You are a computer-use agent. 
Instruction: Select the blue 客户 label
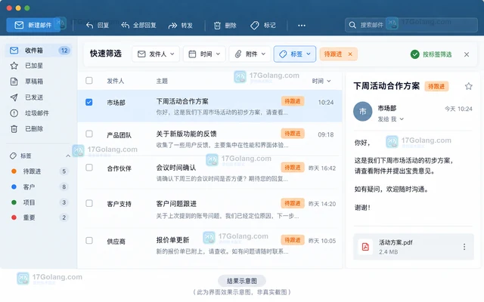point(39,186)
